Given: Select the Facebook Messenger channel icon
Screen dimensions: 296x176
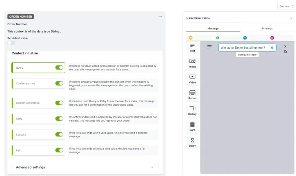Looking at the screenshot, I should click(245, 38).
